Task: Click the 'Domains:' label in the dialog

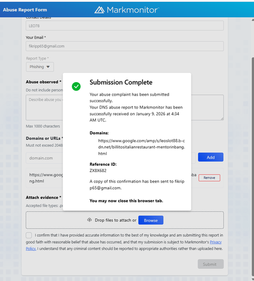Action: [x=99, y=133]
